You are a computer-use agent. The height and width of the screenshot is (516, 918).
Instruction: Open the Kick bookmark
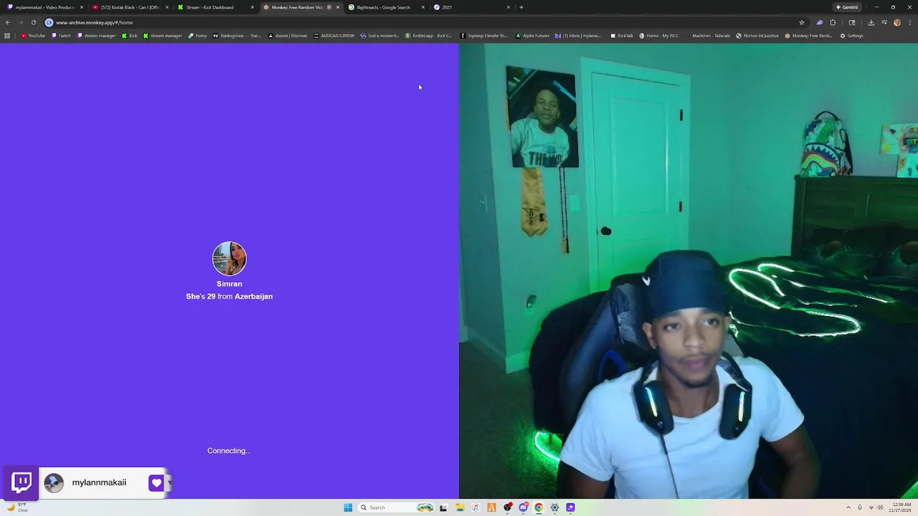130,36
